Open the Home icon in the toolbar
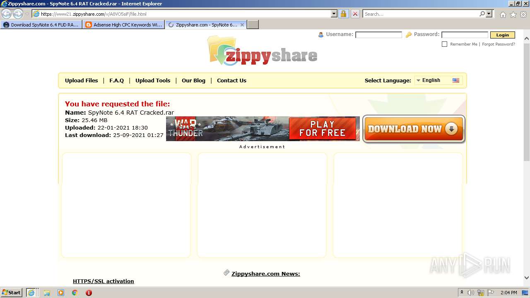 pos(503,14)
